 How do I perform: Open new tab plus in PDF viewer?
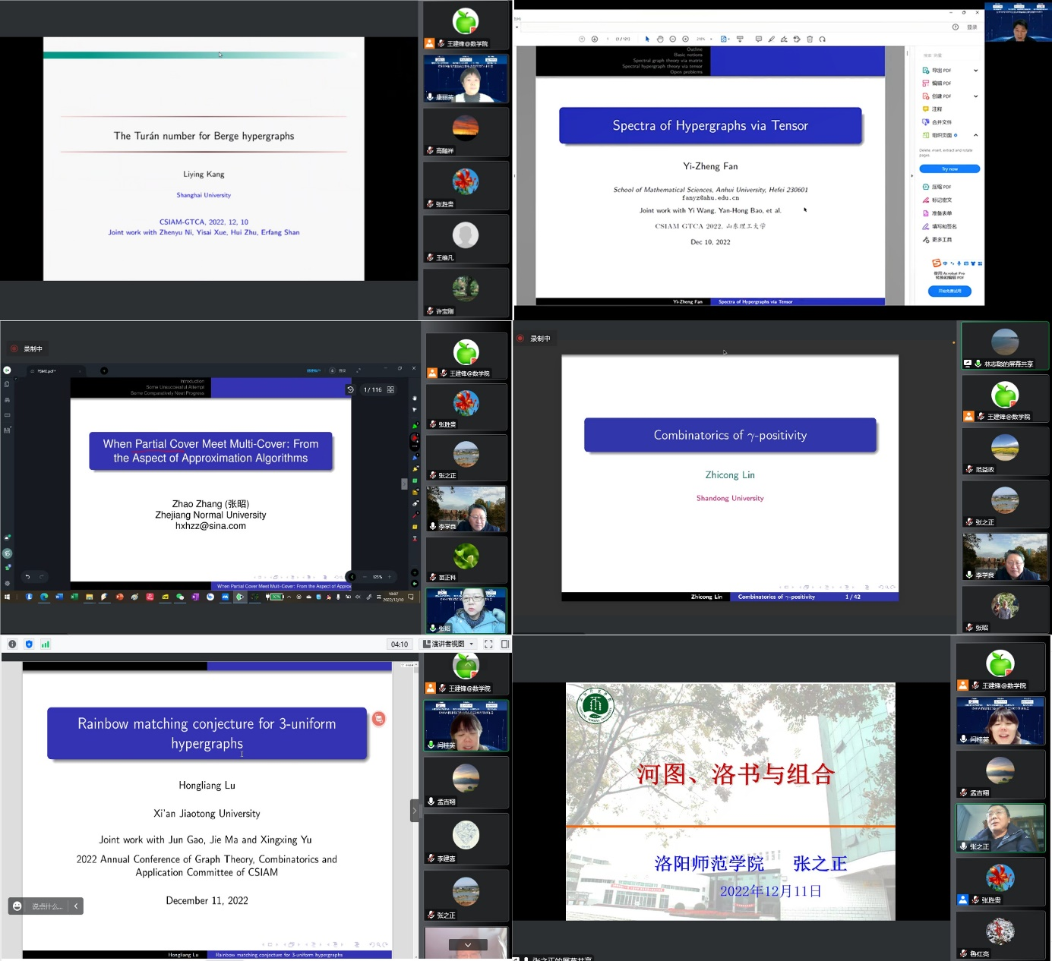pos(104,370)
